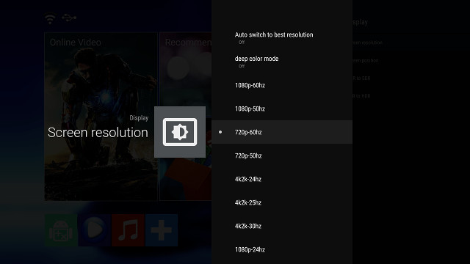The height and width of the screenshot is (264, 470).
Task: Choose 1080p-60hz resolution
Action: point(282,85)
